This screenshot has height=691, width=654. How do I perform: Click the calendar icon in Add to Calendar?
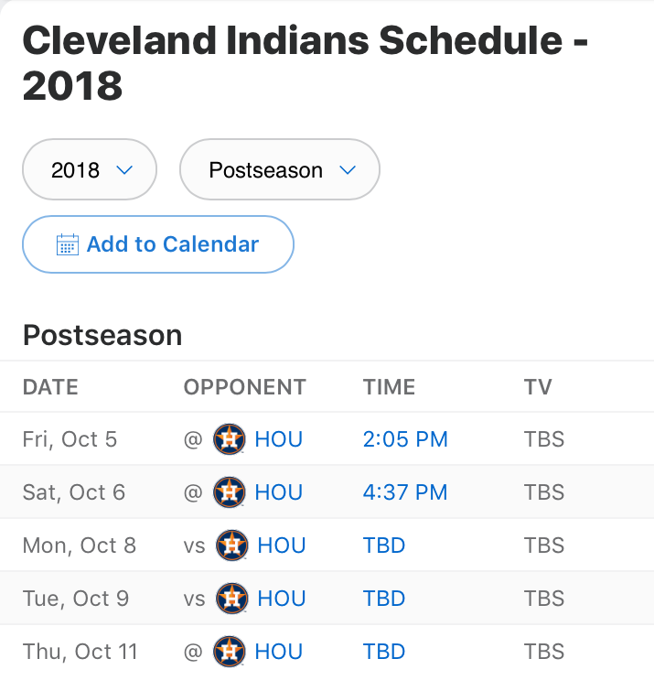coord(68,244)
